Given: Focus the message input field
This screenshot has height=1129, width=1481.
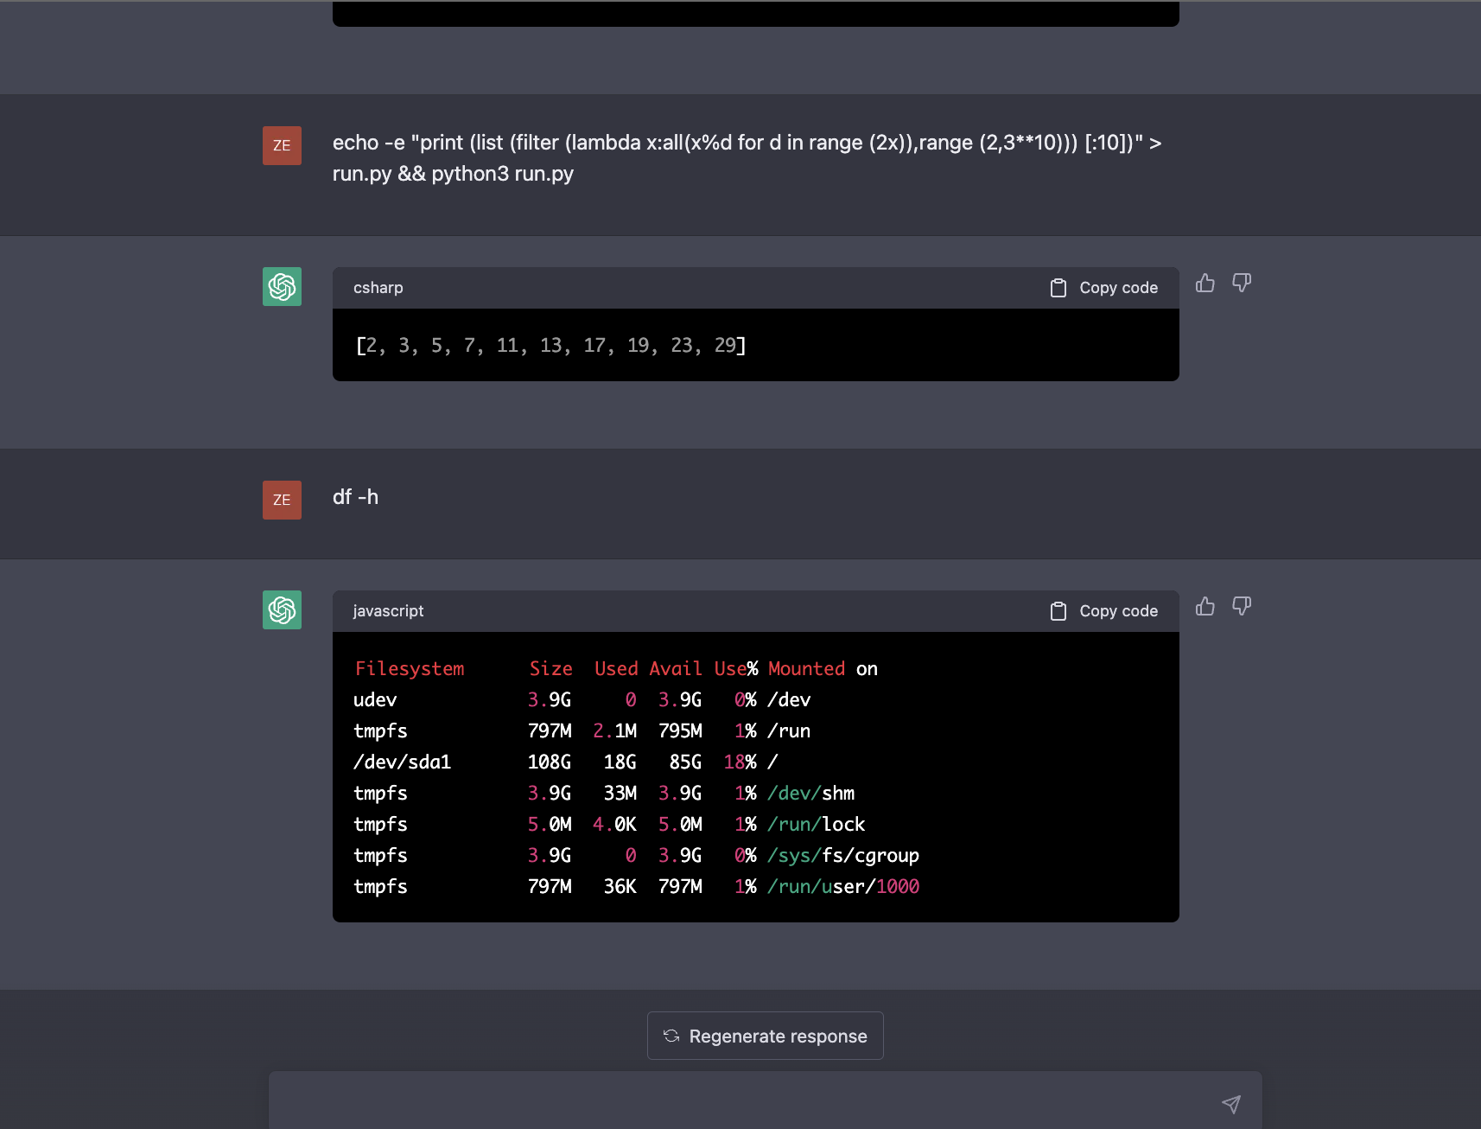Looking at the screenshot, I should 743,1101.
